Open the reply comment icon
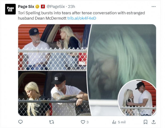Image resolution: width=165 pixels, height=128 pixels. tap(20, 122)
